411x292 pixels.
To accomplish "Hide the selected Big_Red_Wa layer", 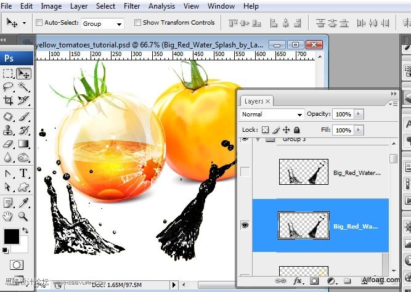I will 245,225.
